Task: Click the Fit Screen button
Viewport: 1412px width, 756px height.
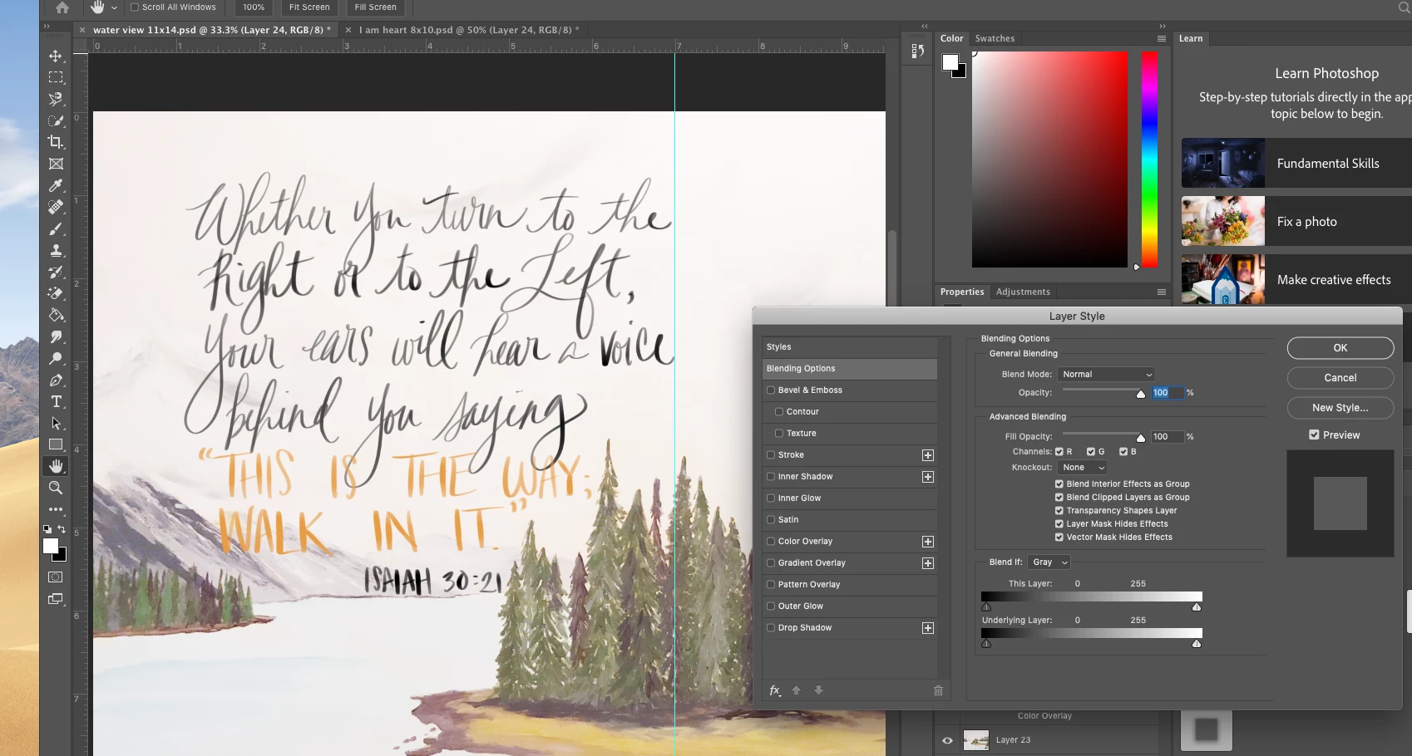Action: pos(309,7)
